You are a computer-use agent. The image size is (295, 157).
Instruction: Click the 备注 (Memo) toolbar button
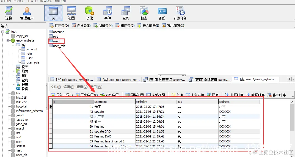177,95
